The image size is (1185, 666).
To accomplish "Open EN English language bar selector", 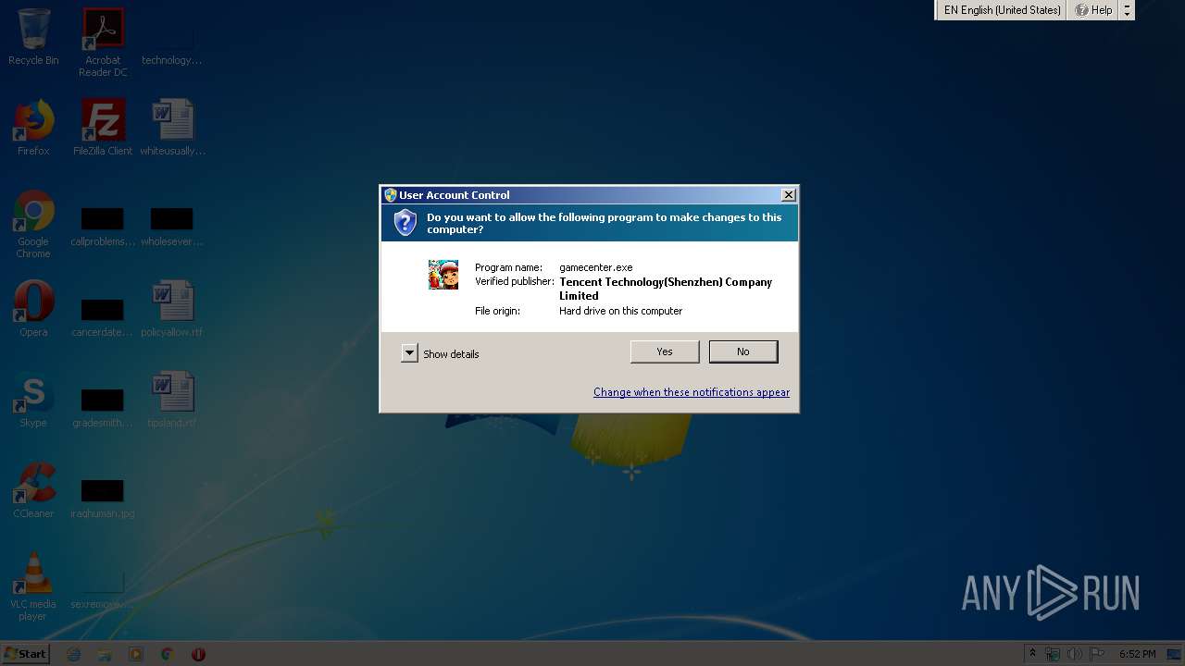I will [x=1001, y=10].
